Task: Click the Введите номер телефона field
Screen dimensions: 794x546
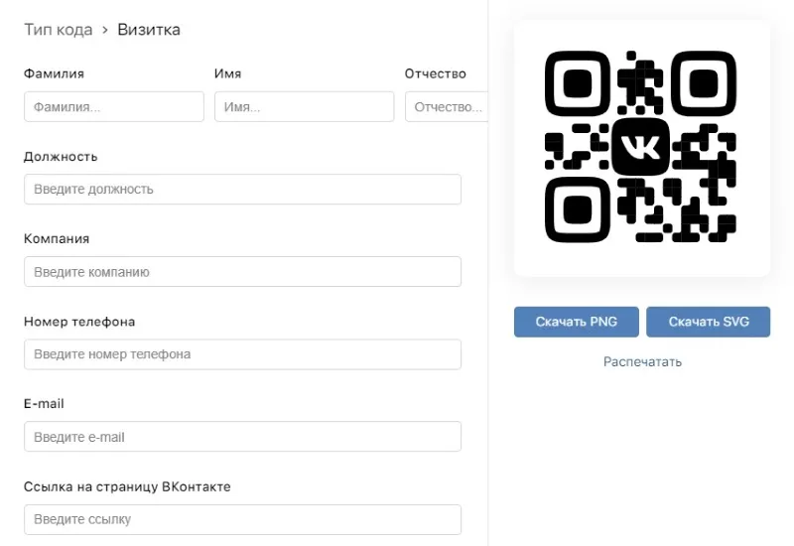Action: click(x=242, y=354)
